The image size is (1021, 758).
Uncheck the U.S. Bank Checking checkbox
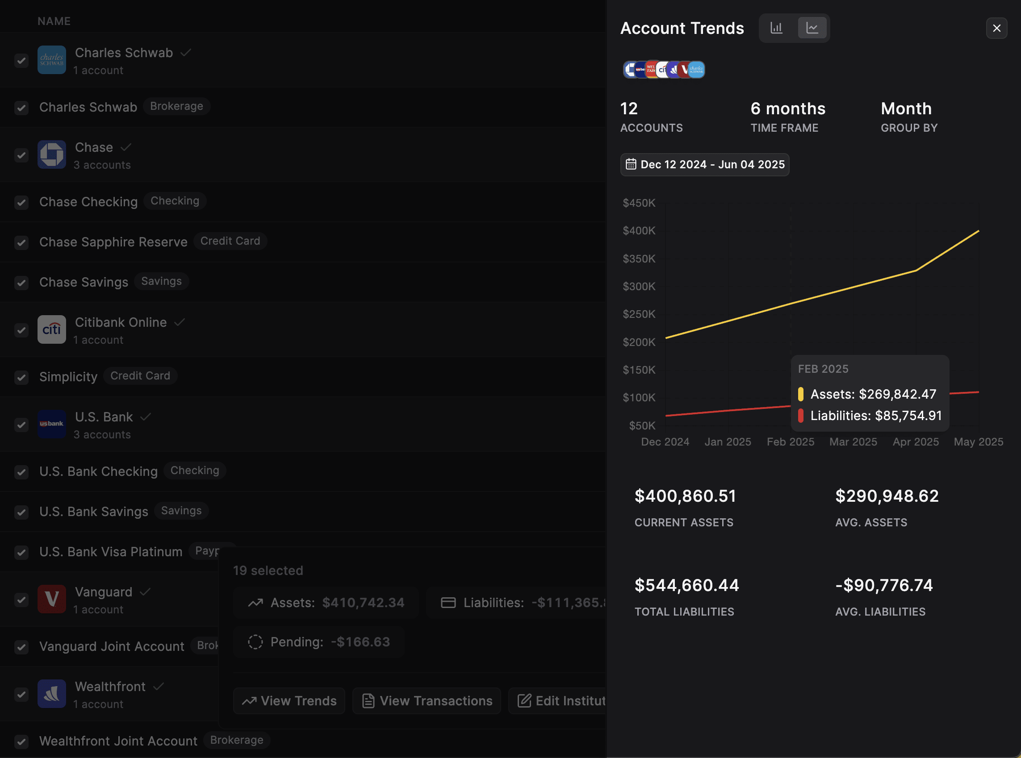click(21, 472)
